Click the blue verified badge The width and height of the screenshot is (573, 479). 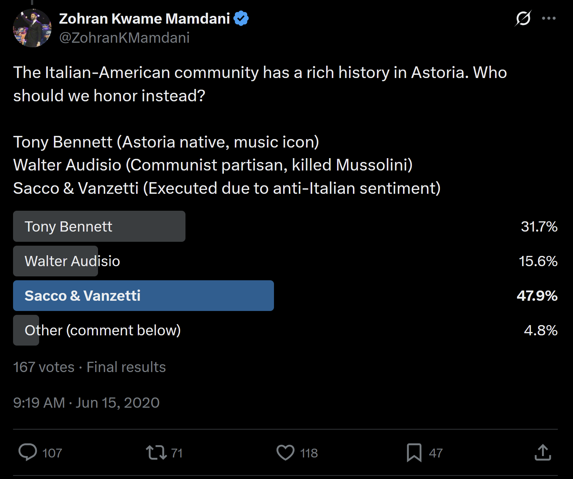pyautogui.click(x=241, y=18)
